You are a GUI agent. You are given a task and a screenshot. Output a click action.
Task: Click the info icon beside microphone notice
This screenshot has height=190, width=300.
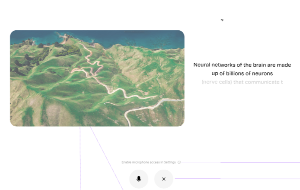click(179, 162)
